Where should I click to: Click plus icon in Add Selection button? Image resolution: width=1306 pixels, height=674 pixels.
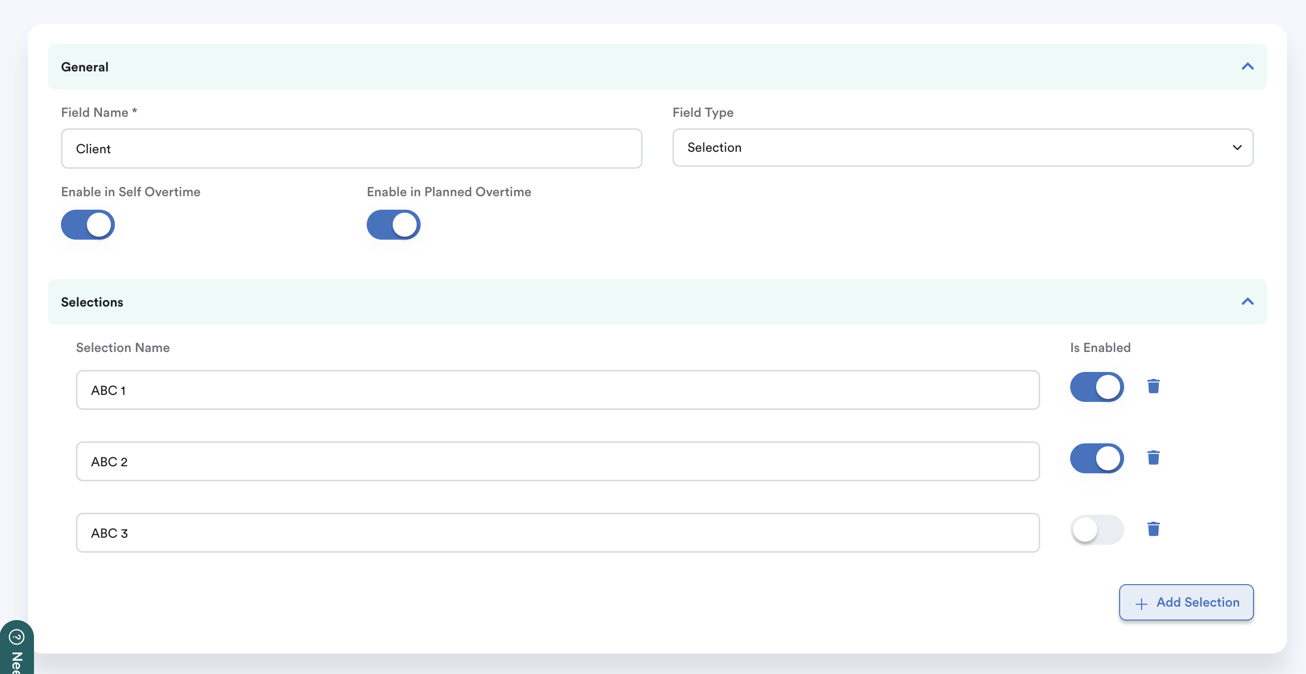point(1141,604)
